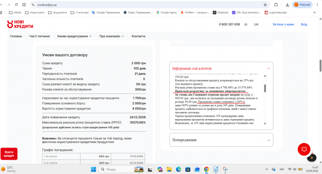
Task: Select the 24.12.2026 return date
Action: 138,117
